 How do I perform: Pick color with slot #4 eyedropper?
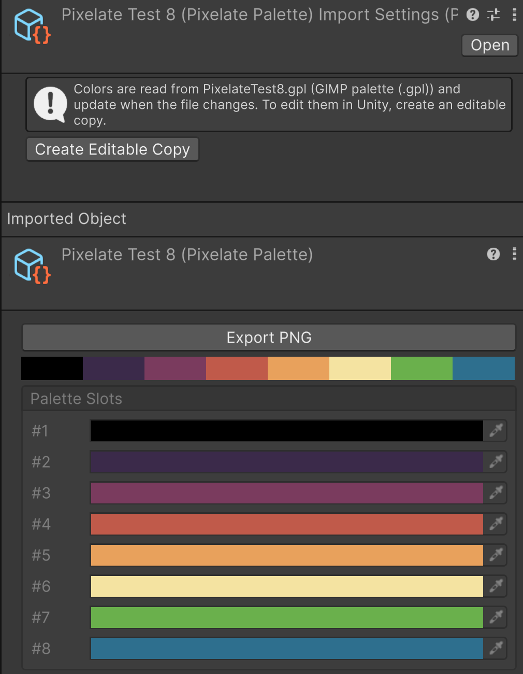pos(496,524)
